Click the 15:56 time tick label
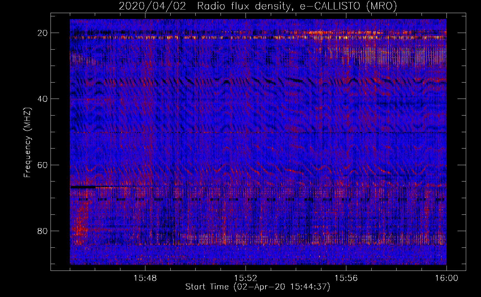 tap(346, 278)
